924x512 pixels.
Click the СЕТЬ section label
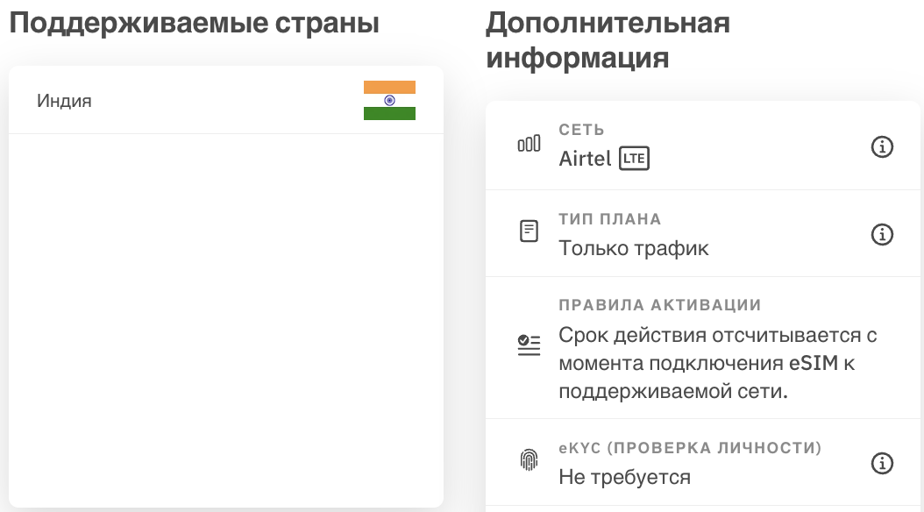(581, 130)
